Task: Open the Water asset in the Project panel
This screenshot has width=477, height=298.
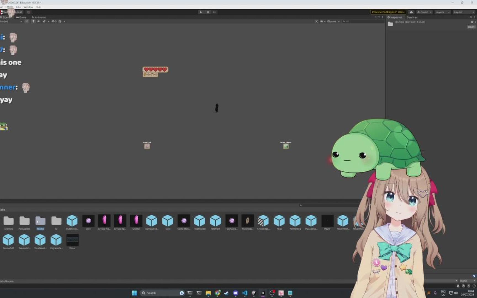Action: [72, 240]
